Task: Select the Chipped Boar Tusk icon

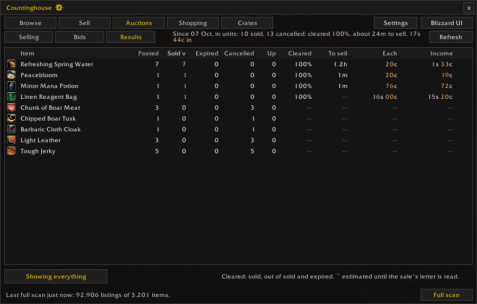Action: click(x=11, y=118)
